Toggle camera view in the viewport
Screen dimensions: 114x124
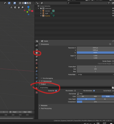click(x=15, y=7)
